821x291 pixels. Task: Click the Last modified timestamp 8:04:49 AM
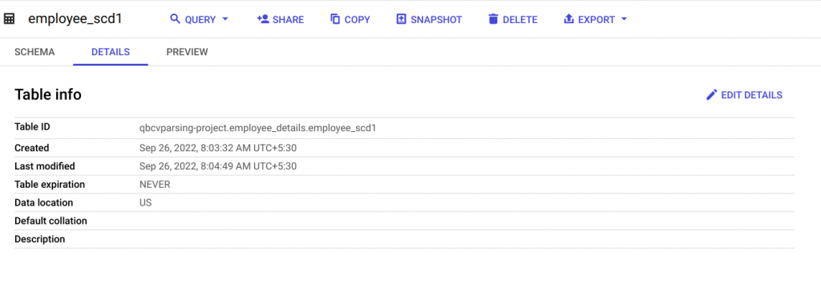point(218,166)
